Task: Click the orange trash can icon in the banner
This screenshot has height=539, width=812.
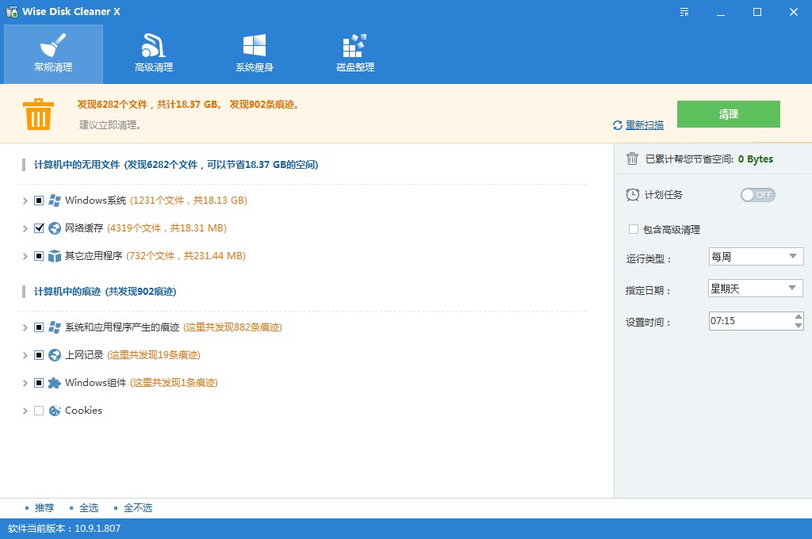Action: point(38,113)
